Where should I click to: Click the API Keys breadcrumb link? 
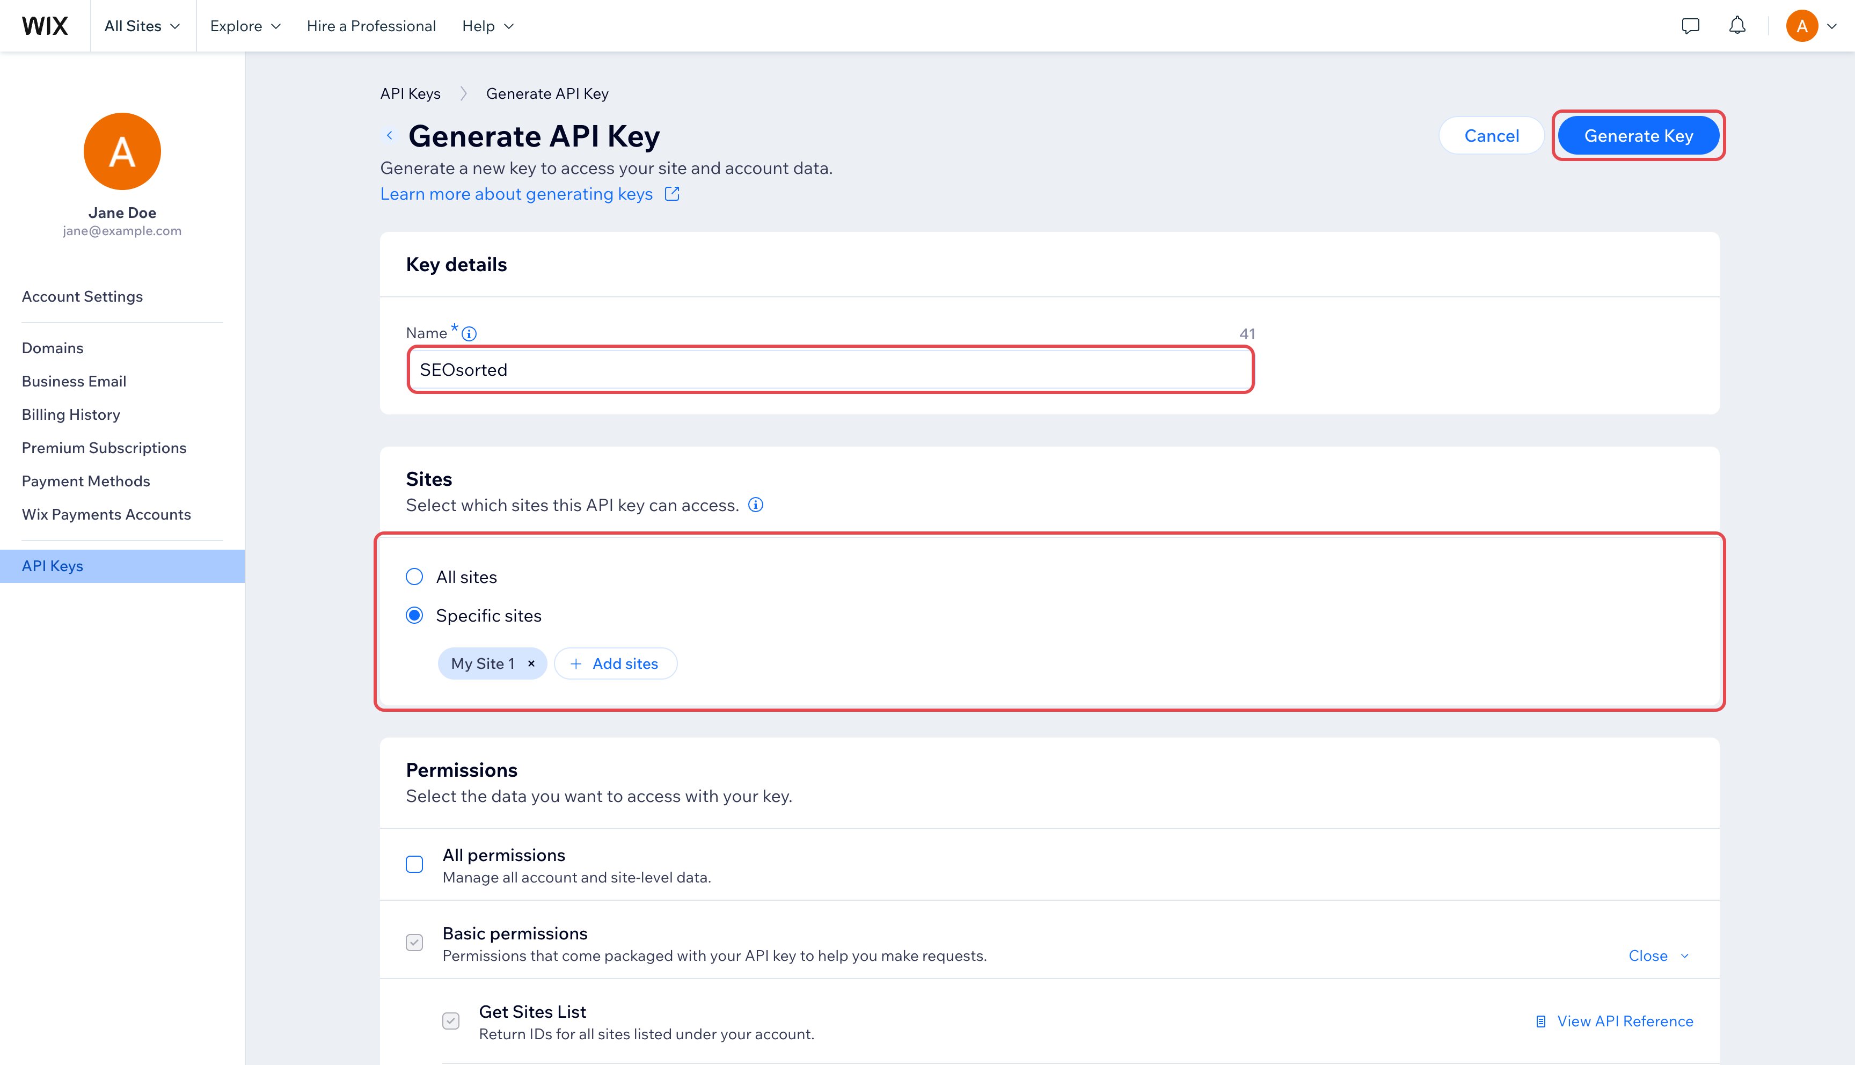410,93
